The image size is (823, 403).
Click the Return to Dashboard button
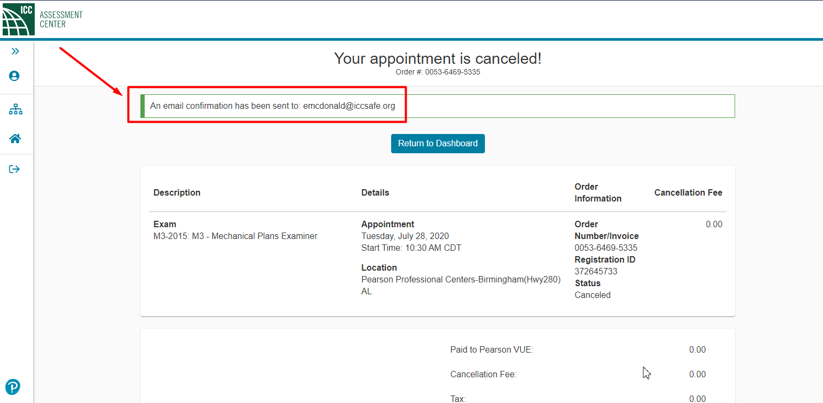[x=438, y=143]
